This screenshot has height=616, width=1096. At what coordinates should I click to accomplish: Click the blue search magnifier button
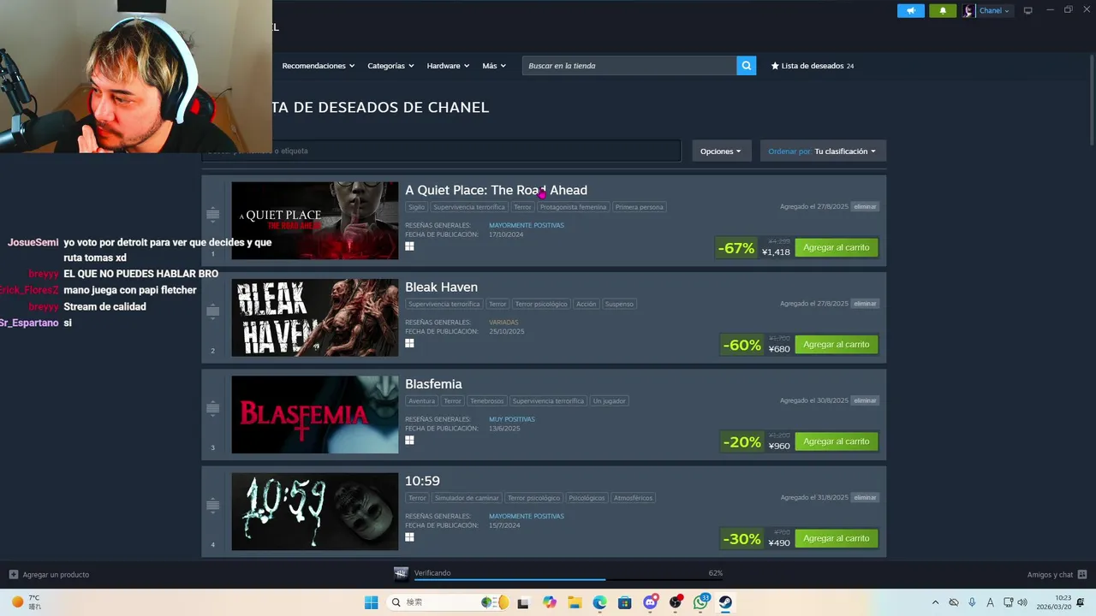tap(747, 66)
